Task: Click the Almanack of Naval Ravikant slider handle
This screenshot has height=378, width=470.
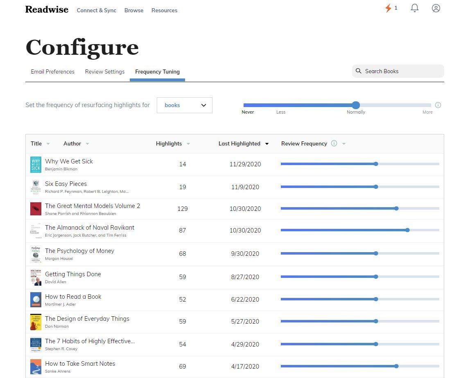Action: click(407, 230)
